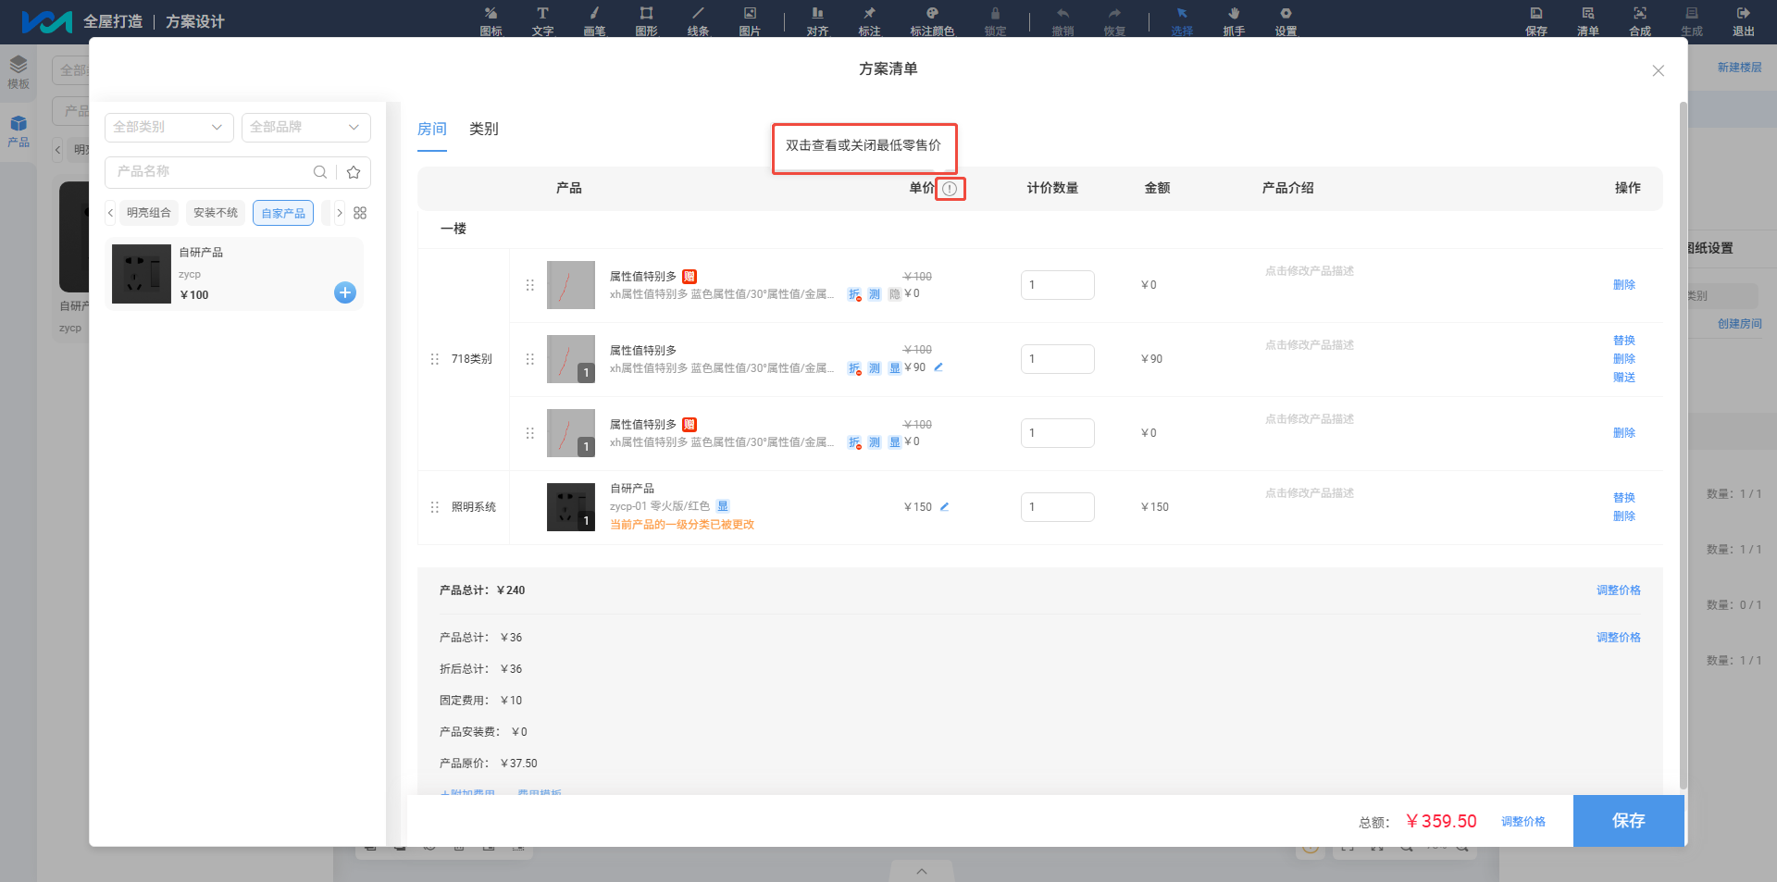Click 调整价格 beside 产品总计 ¥36
This screenshot has width=1777, height=882.
[x=1619, y=638]
